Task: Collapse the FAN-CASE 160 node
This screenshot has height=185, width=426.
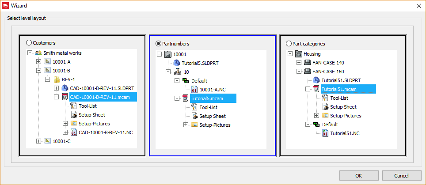Action: coord(299,72)
